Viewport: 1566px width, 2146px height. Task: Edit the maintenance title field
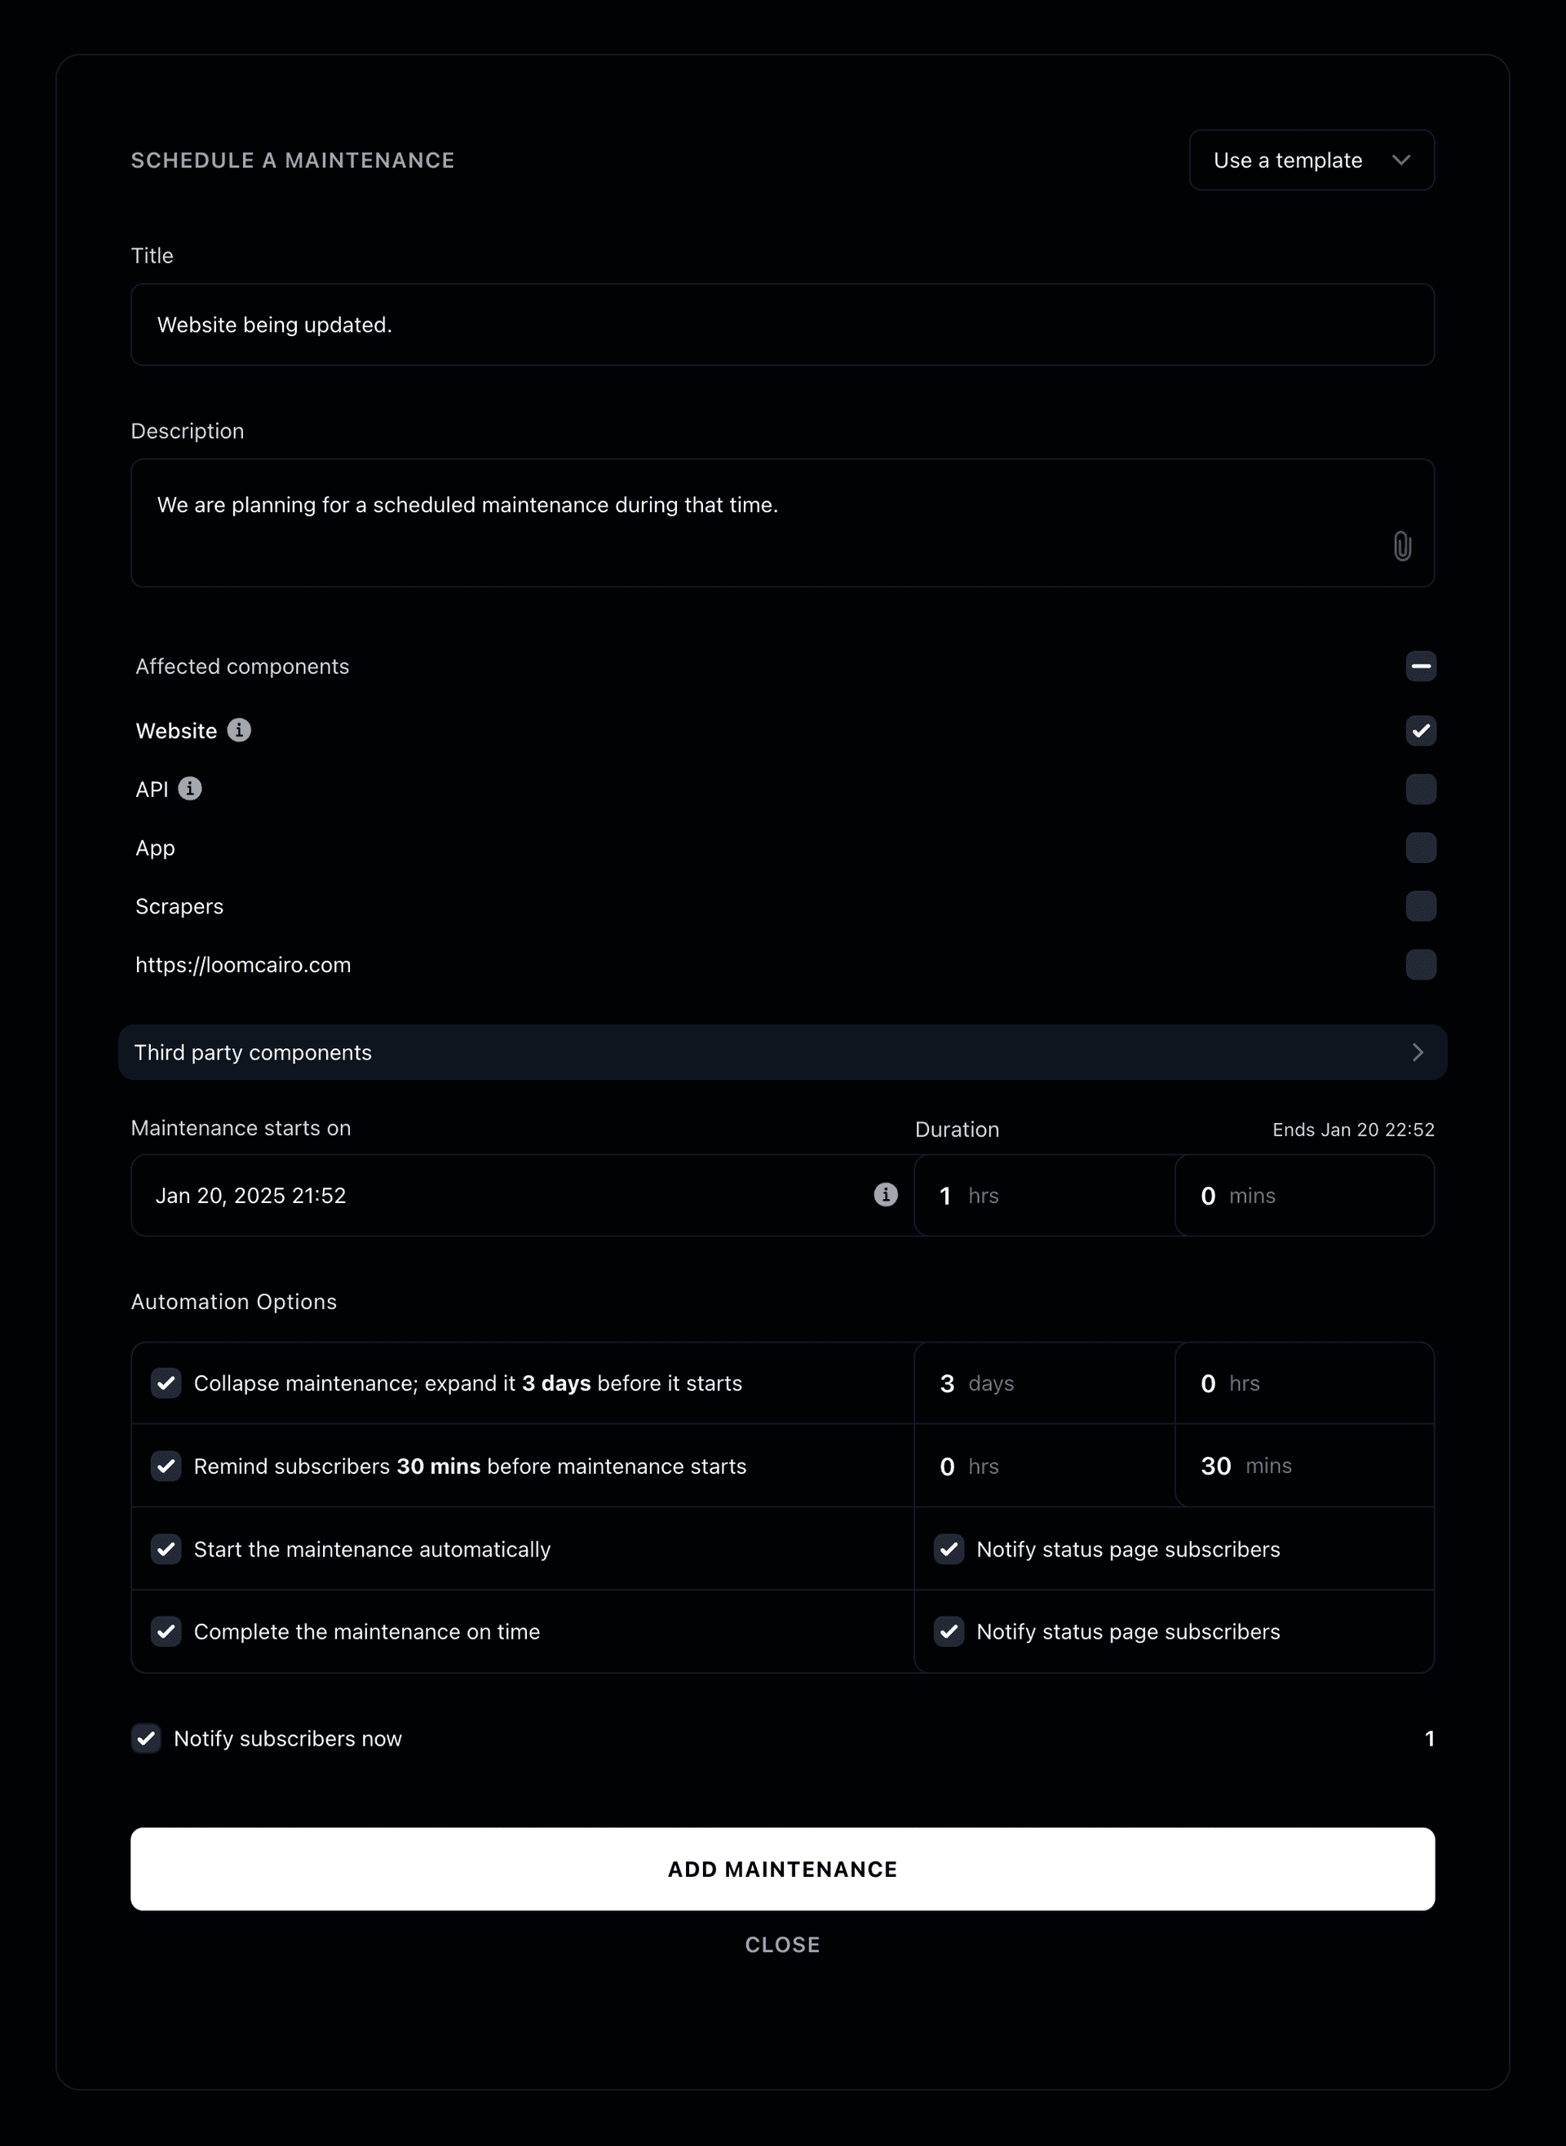point(782,324)
